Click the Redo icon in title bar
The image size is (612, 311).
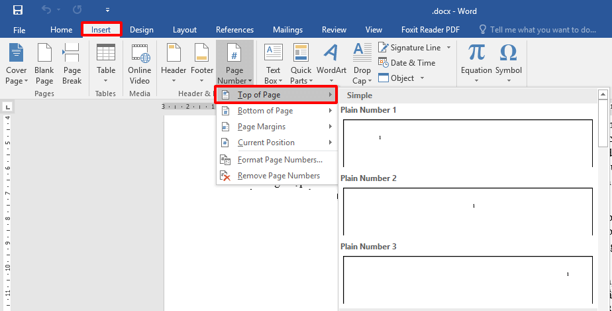coord(77,10)
